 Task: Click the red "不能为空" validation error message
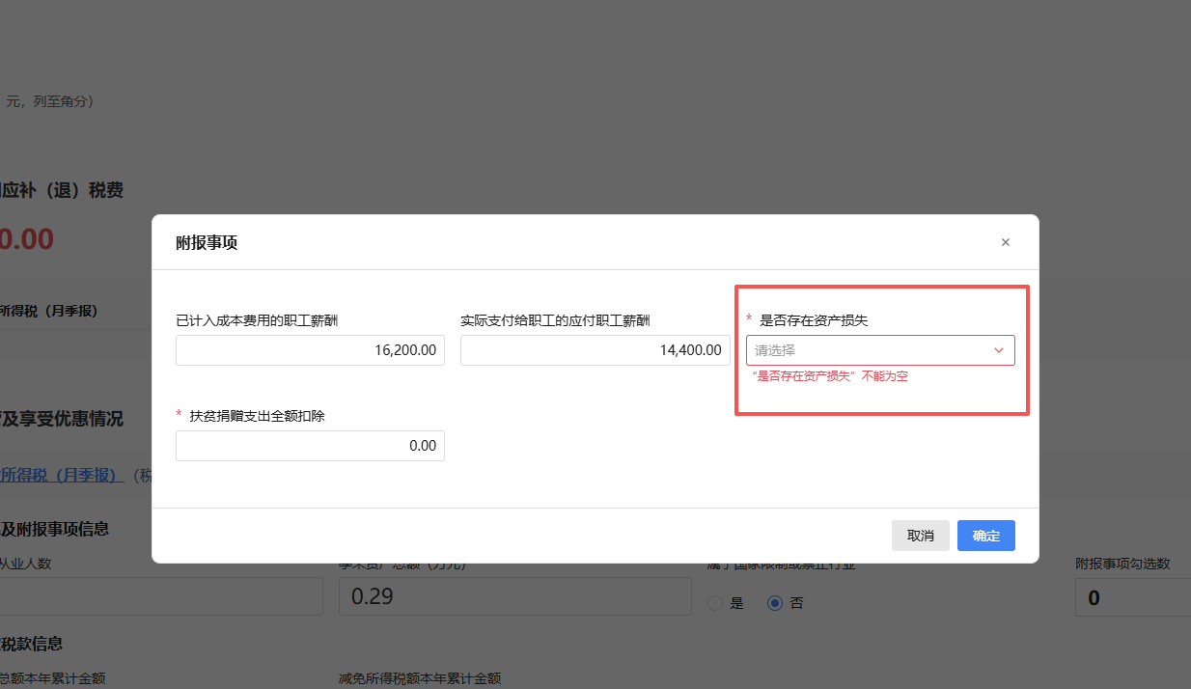click(830, 376)
